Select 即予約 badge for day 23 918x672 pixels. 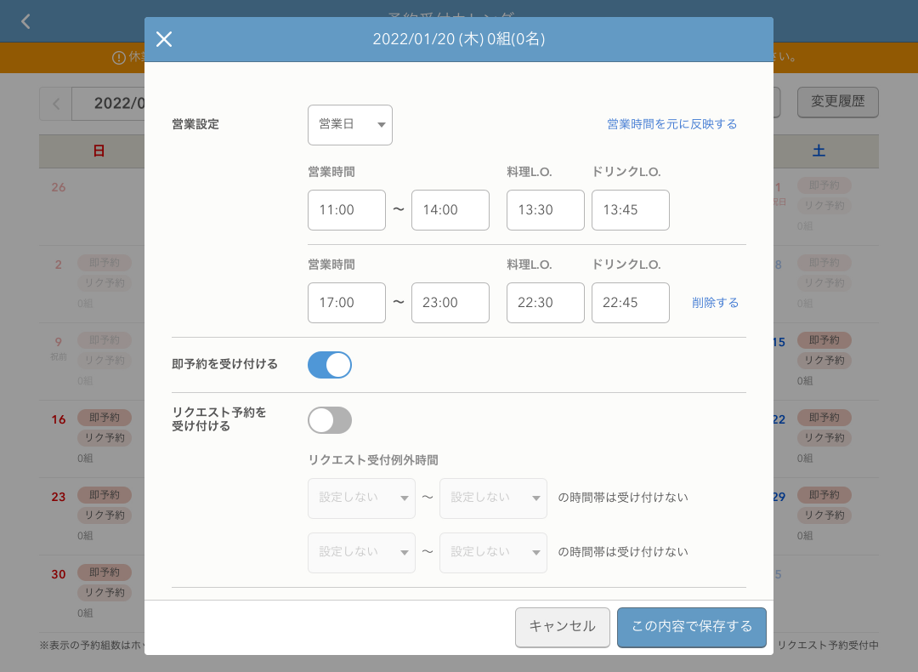pyautogui.click(x=105, y=495)
